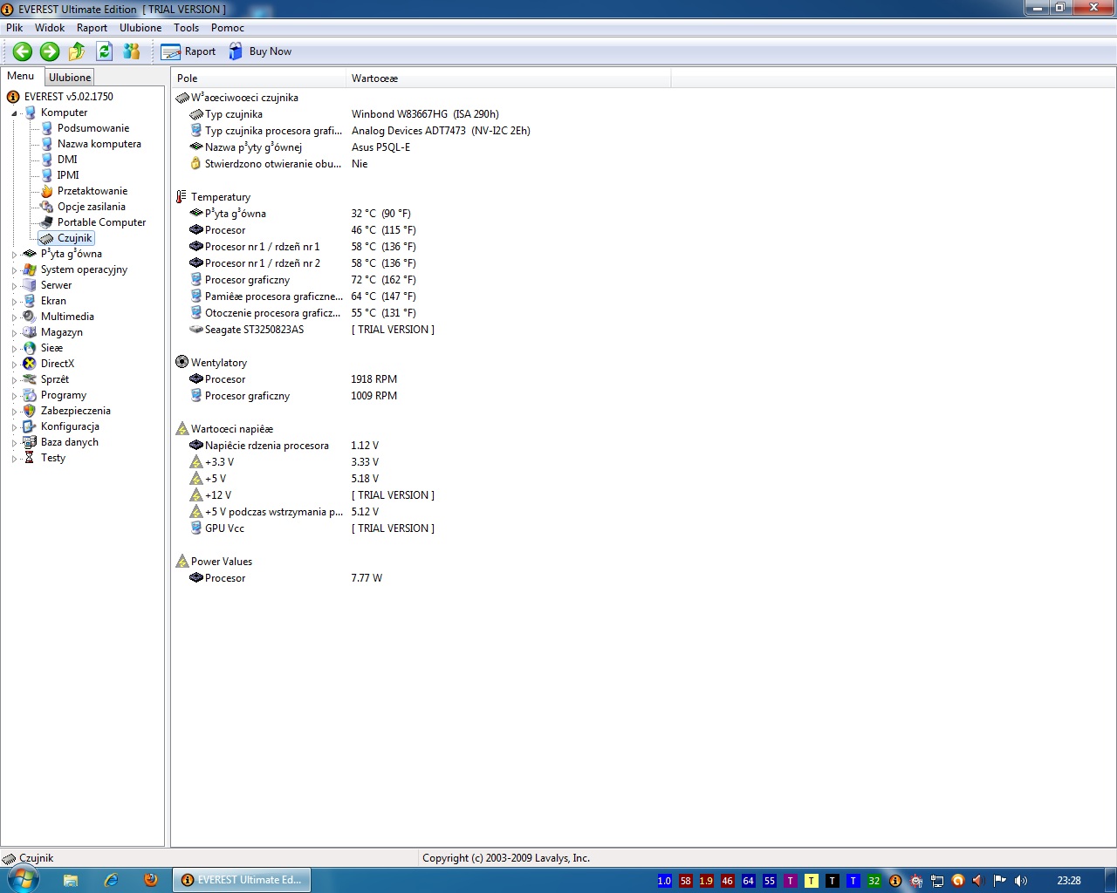
Task: Select Podsumowanie in the tree
Action: (x=93, y=128)
